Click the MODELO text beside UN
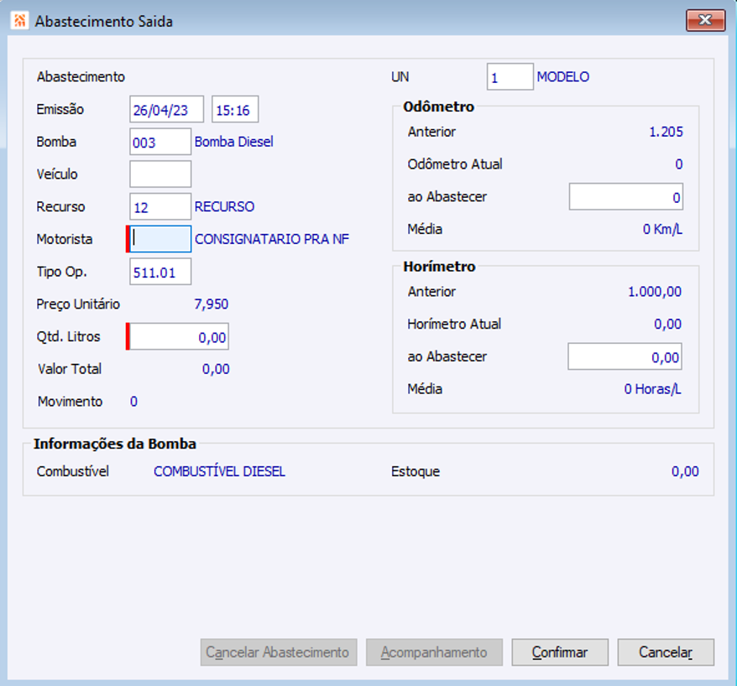737x686 pixels. [562, 76]
